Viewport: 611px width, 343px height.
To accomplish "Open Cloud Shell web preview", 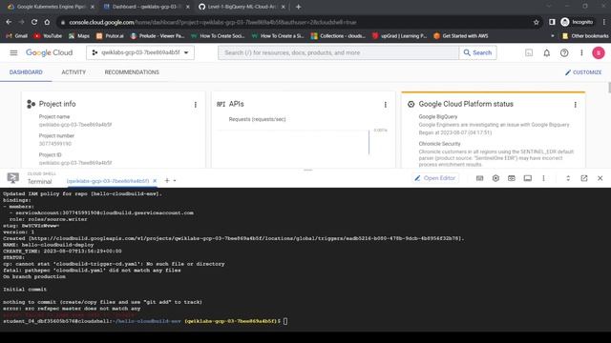I will [512, 178].
